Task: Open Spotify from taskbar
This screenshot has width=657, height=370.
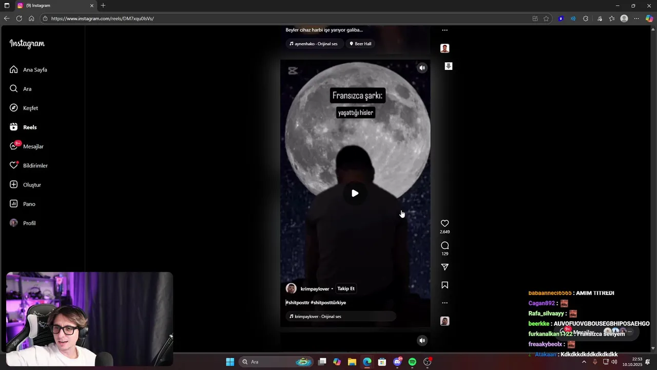Action: (412, 362)
